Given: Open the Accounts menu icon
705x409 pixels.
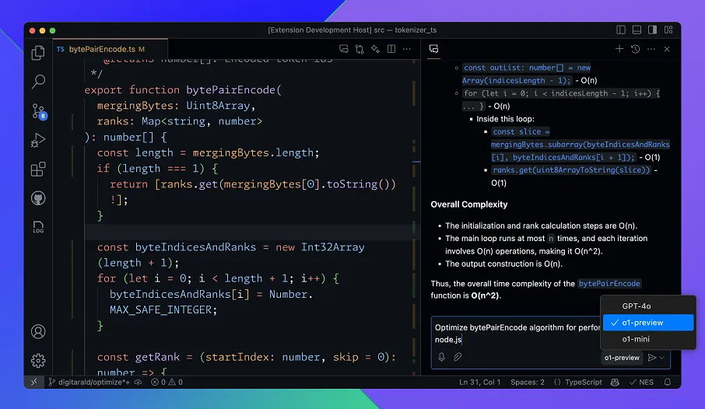Looking at the screenshot, I should click(x=38, y=332).
